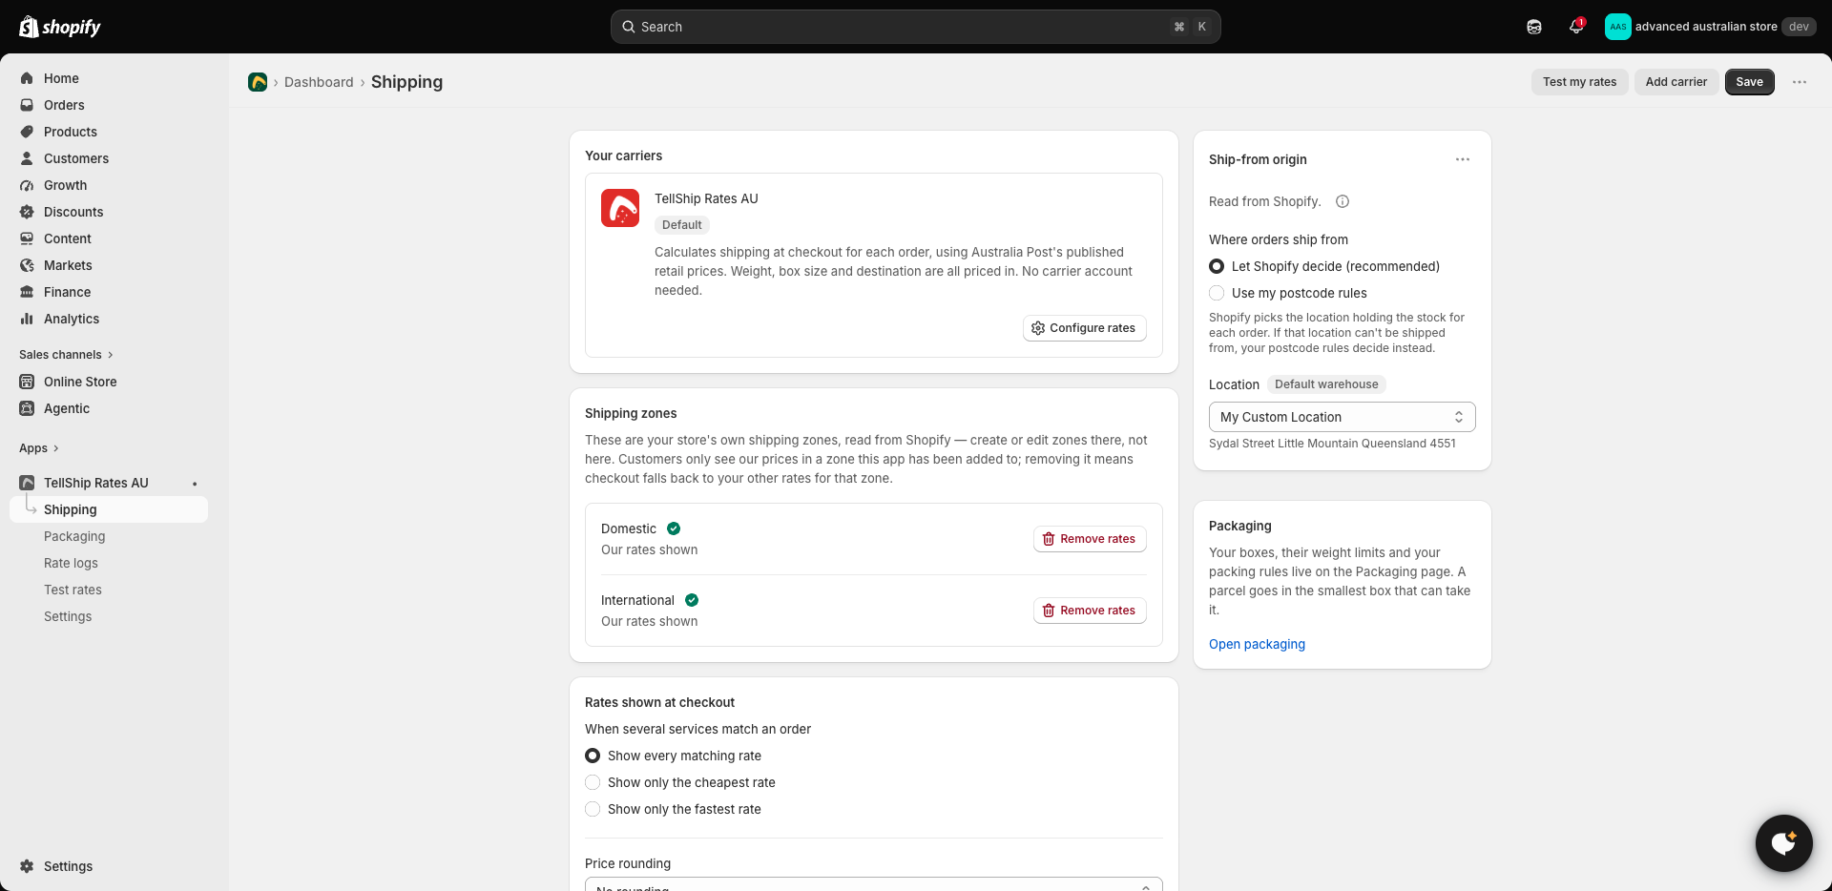Follow the Open packaging link
Image resolution: width=1832 pixels, height=891 pixels.
coord(1257,644)
